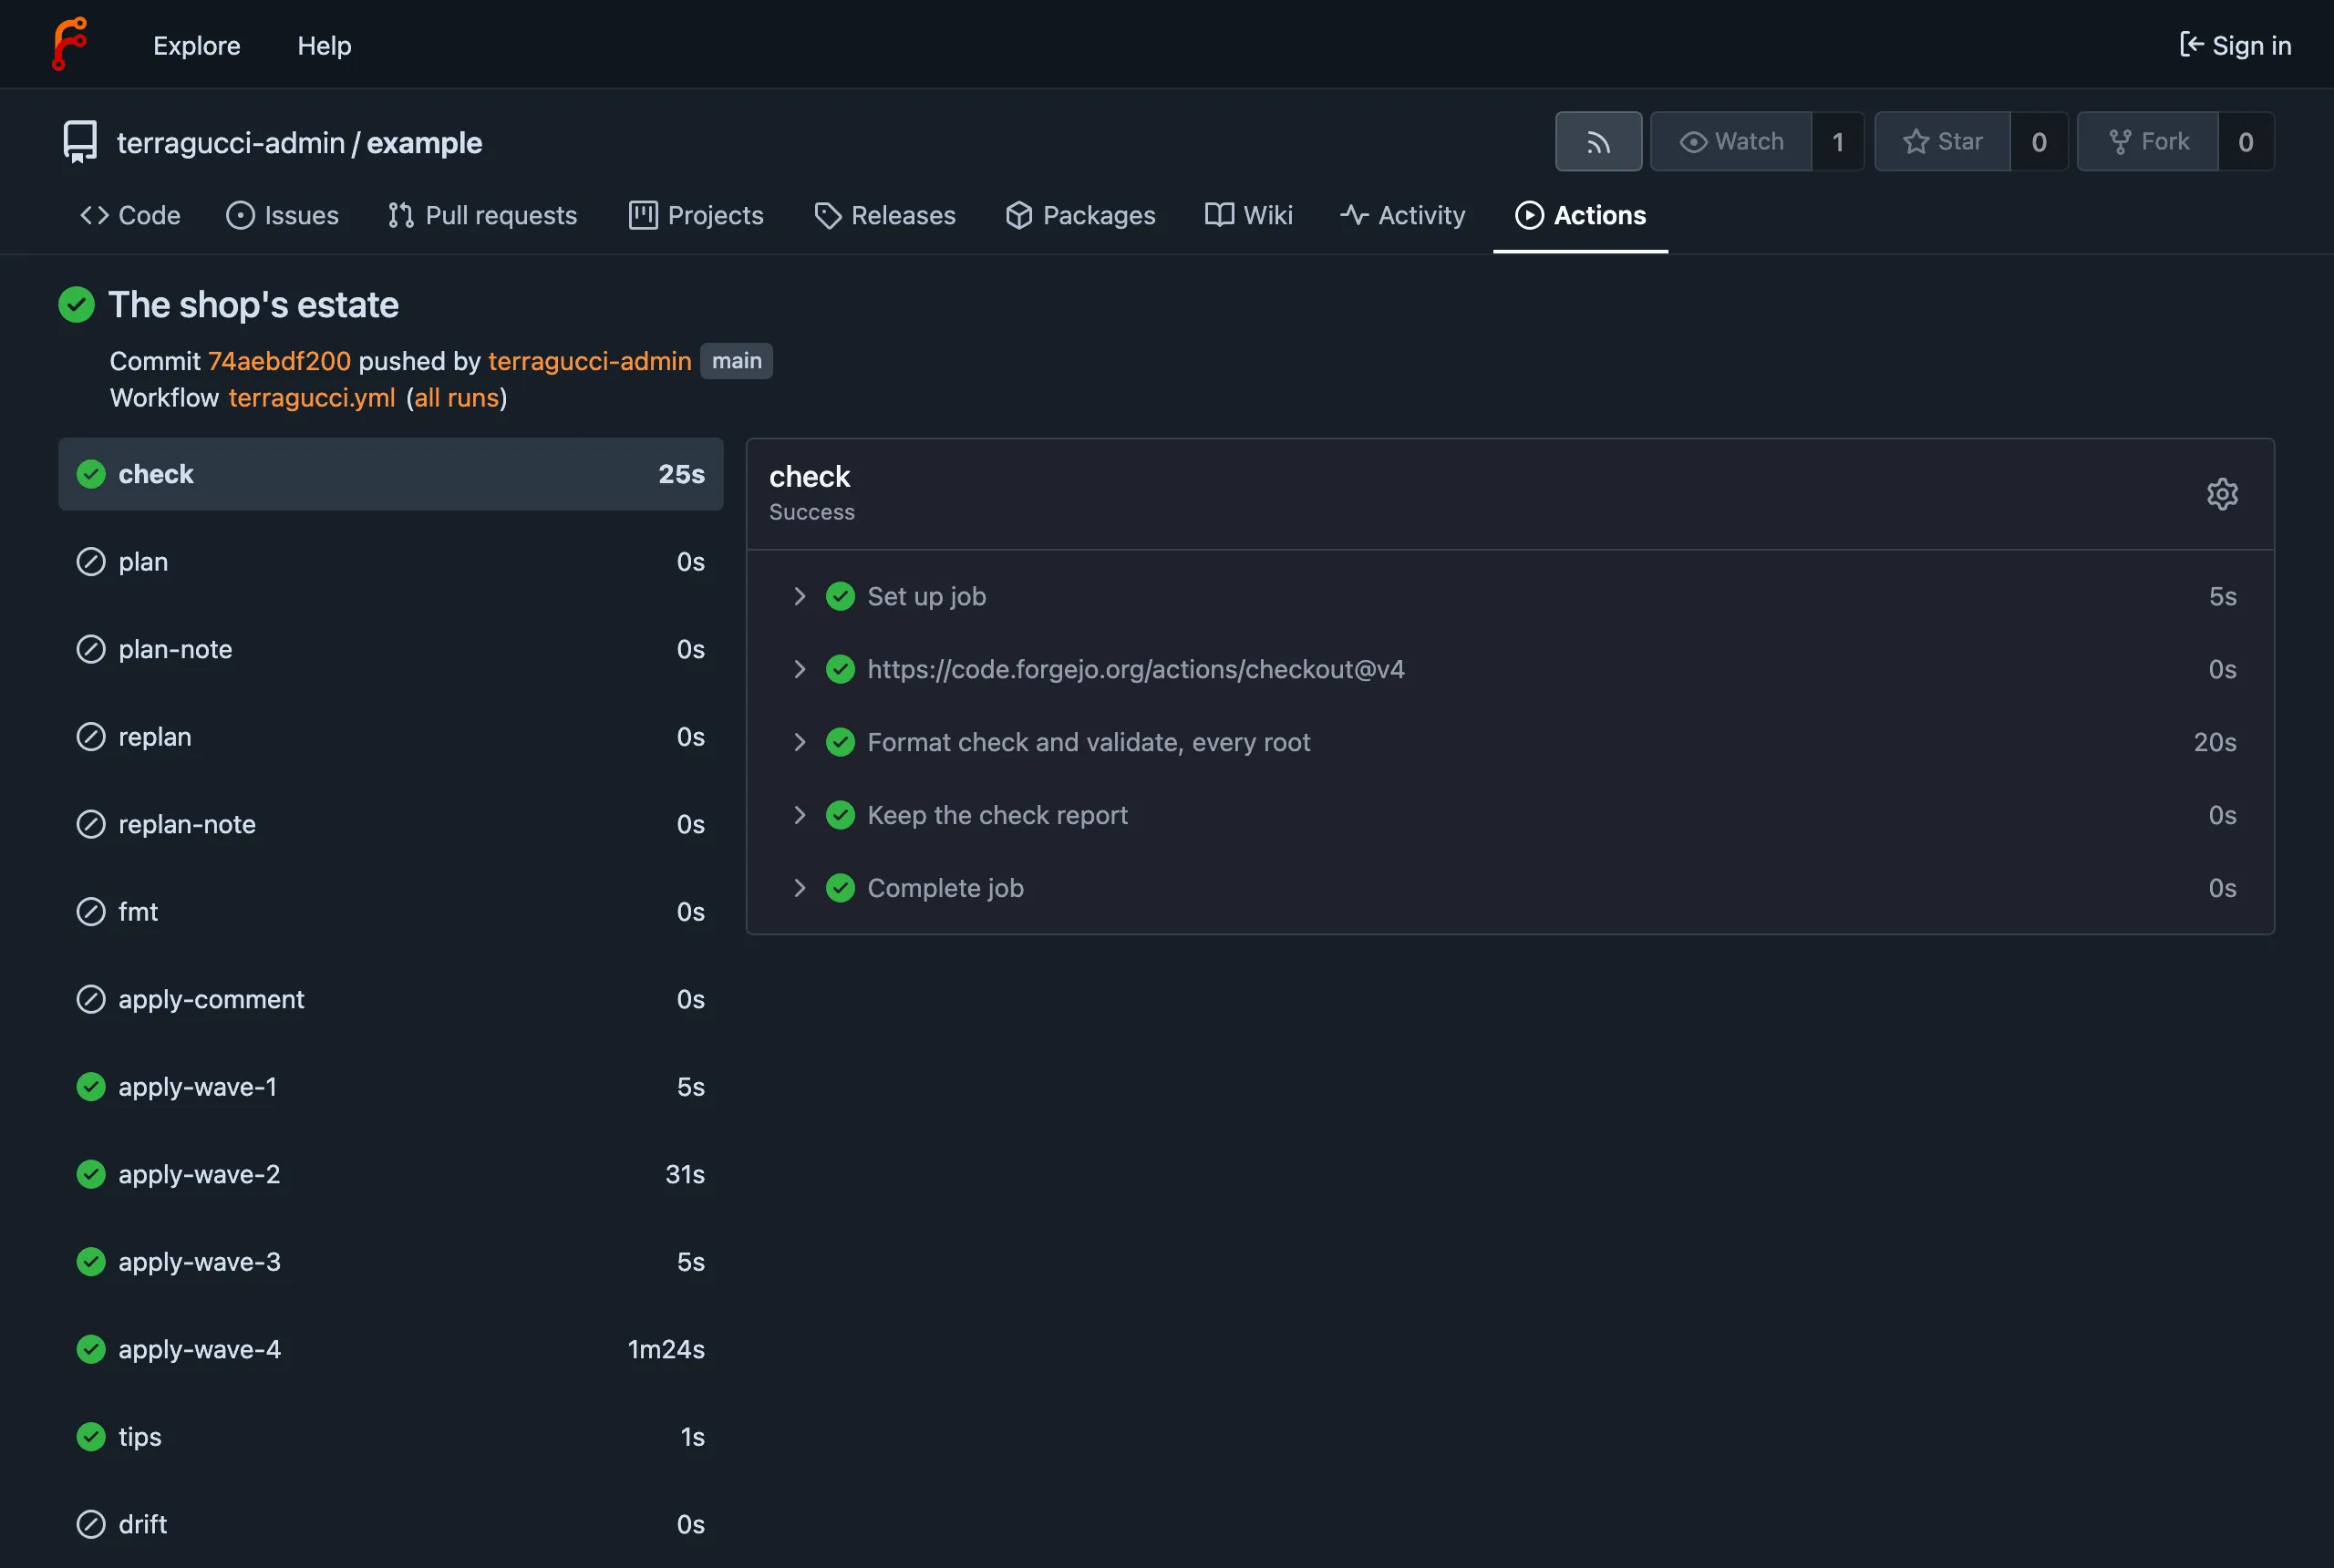Expand the Keep the check report step

799,816
